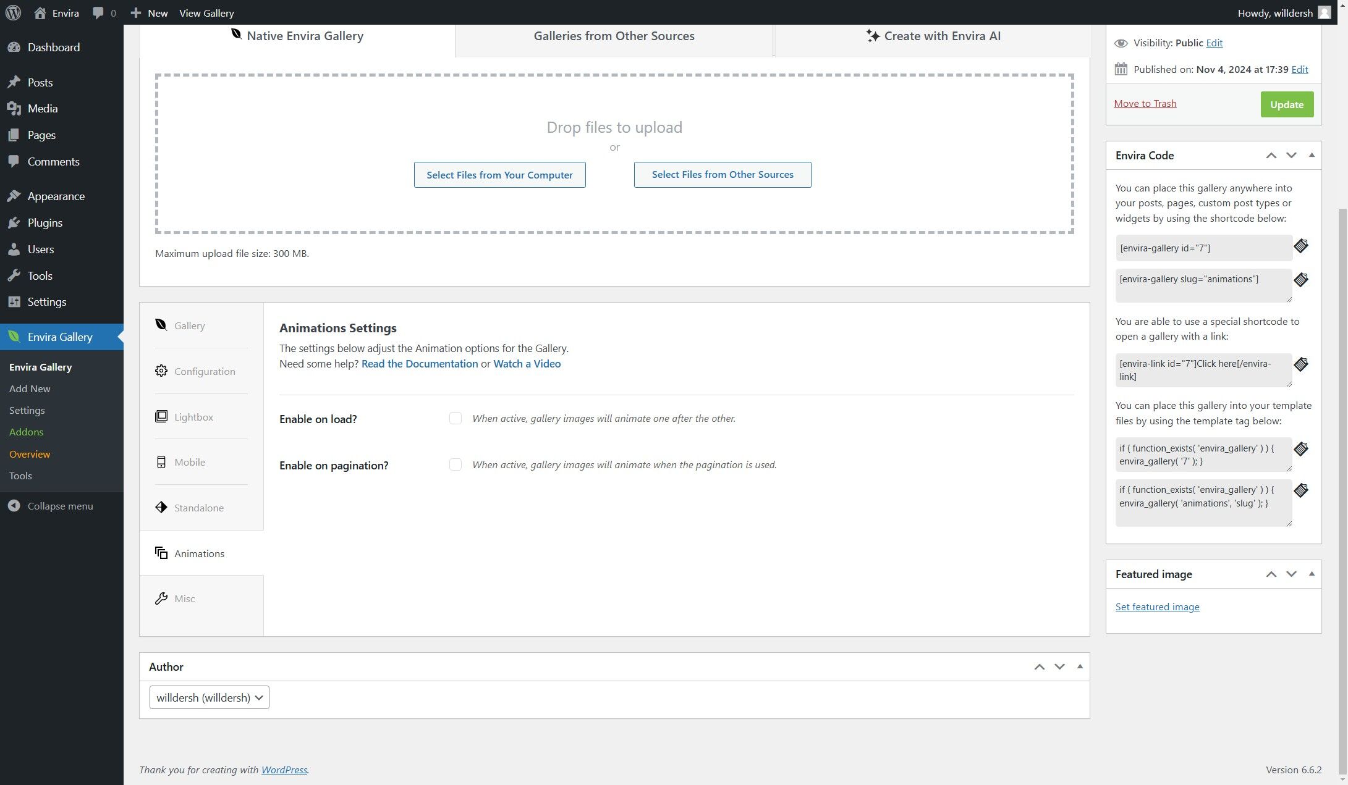Open Read the Documentation link
Screen dimensions: 1348x785
[x=420, y=364]
